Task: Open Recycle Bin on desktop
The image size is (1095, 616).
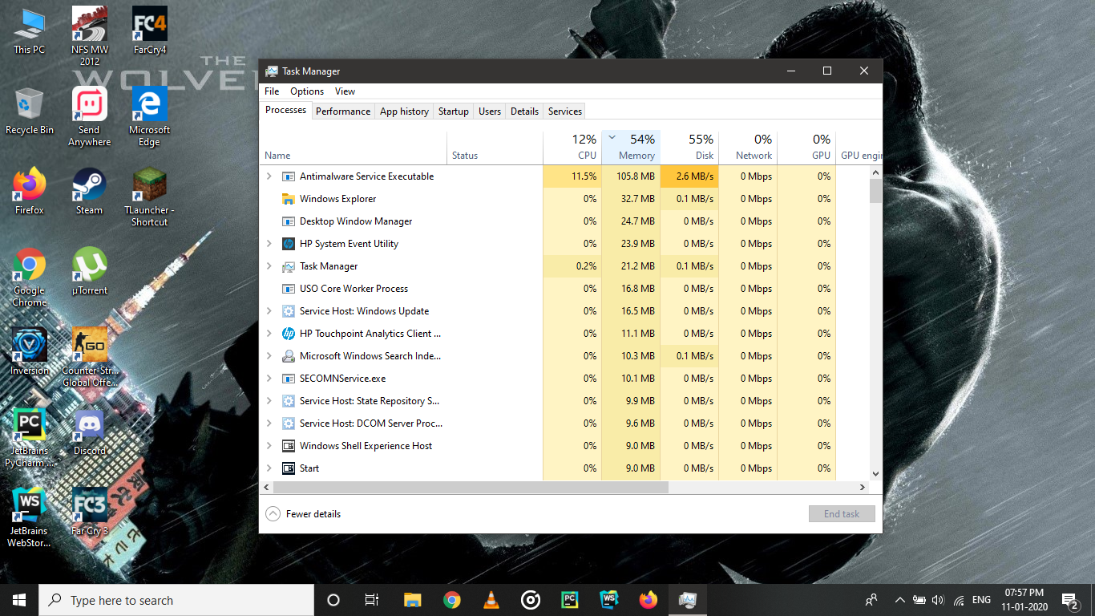Action: (x=30, y=111)
